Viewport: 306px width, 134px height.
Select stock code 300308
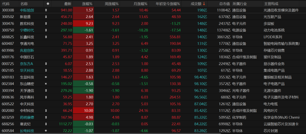(x=8, y=10)
